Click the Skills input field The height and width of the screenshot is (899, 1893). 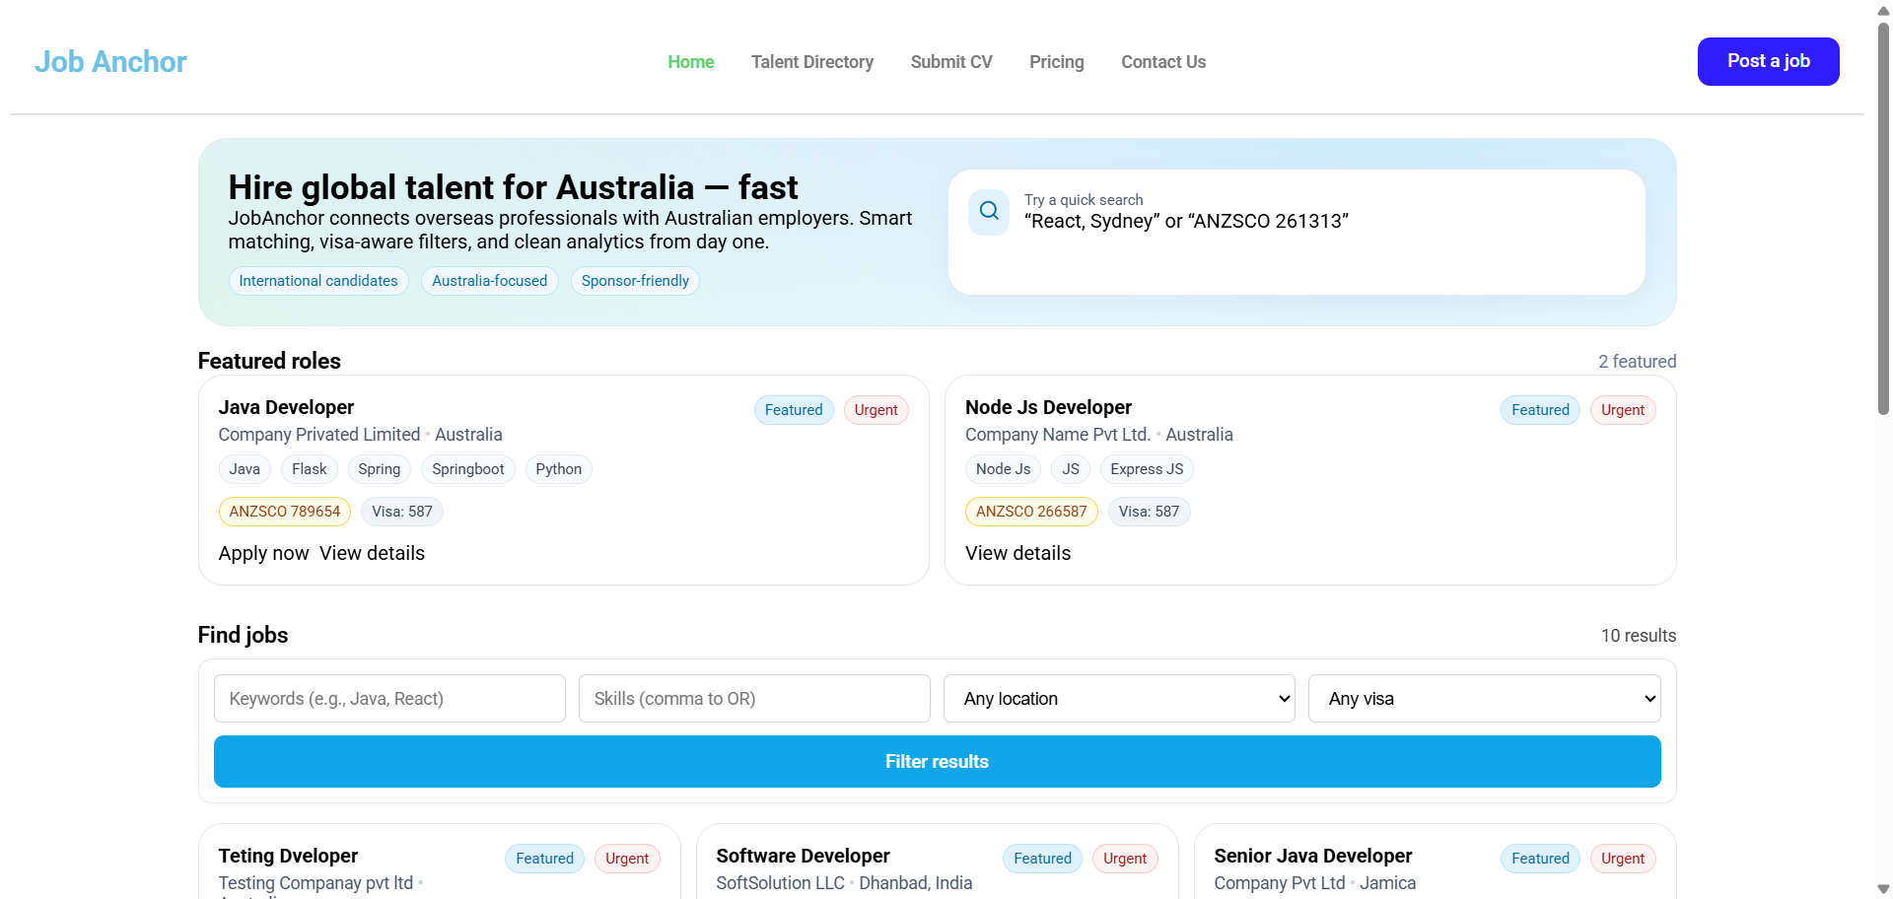click(x=753, y=699)
